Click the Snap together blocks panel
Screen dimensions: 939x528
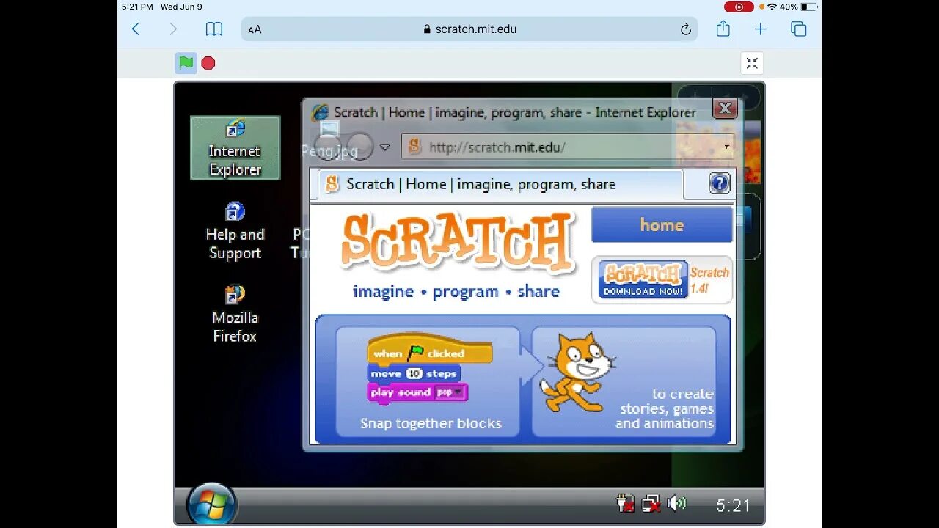(428, 381)
